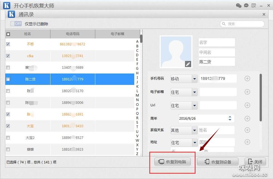Click the edit pencil on avatar photo

(x=188, y=64)
